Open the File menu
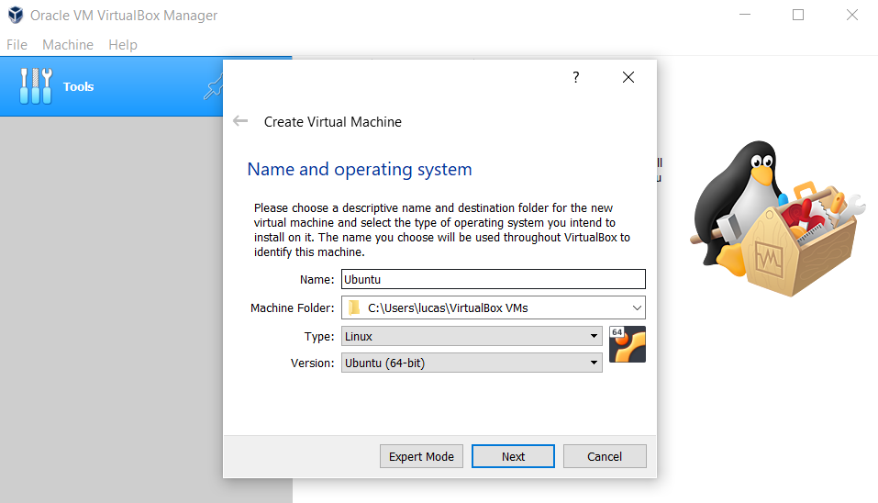 [17, 45]
